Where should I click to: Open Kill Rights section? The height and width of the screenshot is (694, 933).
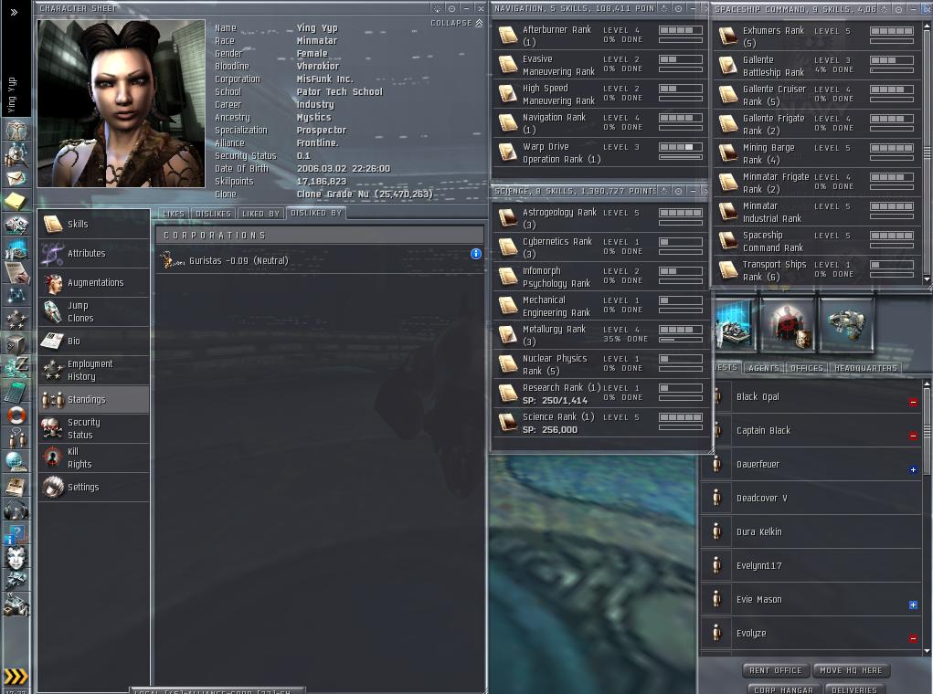[94, 457]
